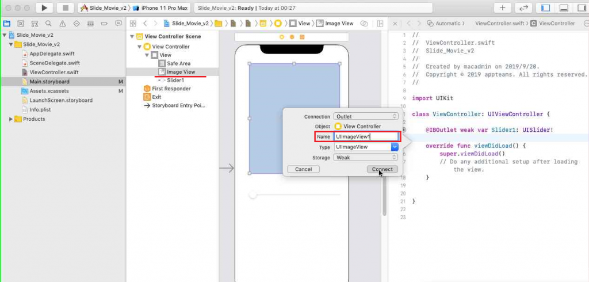589x282 pixels.
Task: Click the slider knob on canvas
Action: 253,195
